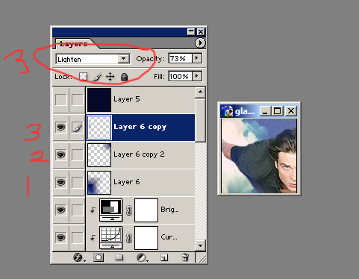The height and width of the screenshot is (279, 359).
Task: Select Layer 6 thumbnail
Action: [x=99, y=183]
